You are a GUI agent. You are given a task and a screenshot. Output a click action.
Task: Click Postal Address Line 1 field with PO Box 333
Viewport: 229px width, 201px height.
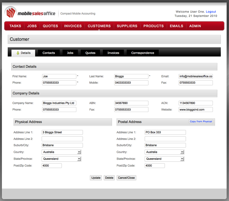click(165, 132)
